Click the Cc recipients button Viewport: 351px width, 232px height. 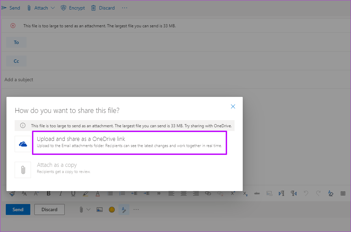pos(16,61)
